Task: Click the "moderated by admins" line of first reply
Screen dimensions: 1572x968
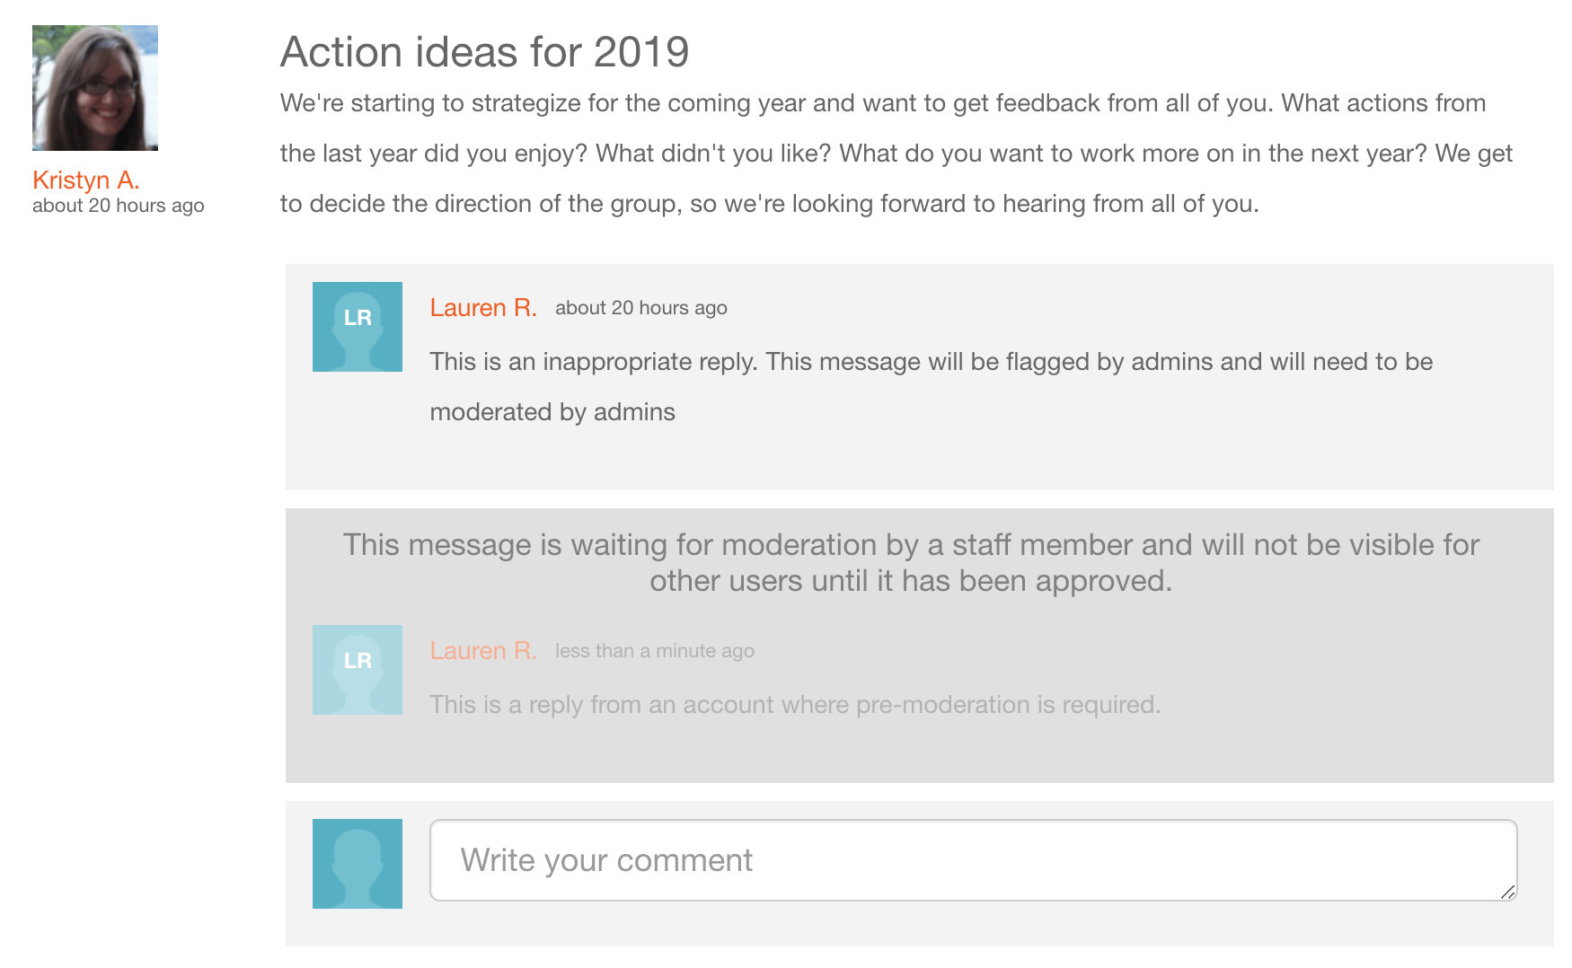Action: click(x=552, y=412)
